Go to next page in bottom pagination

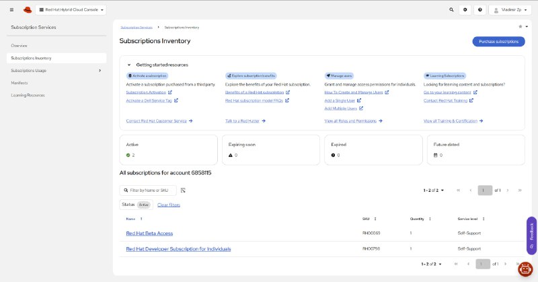[x=506, y=264]
